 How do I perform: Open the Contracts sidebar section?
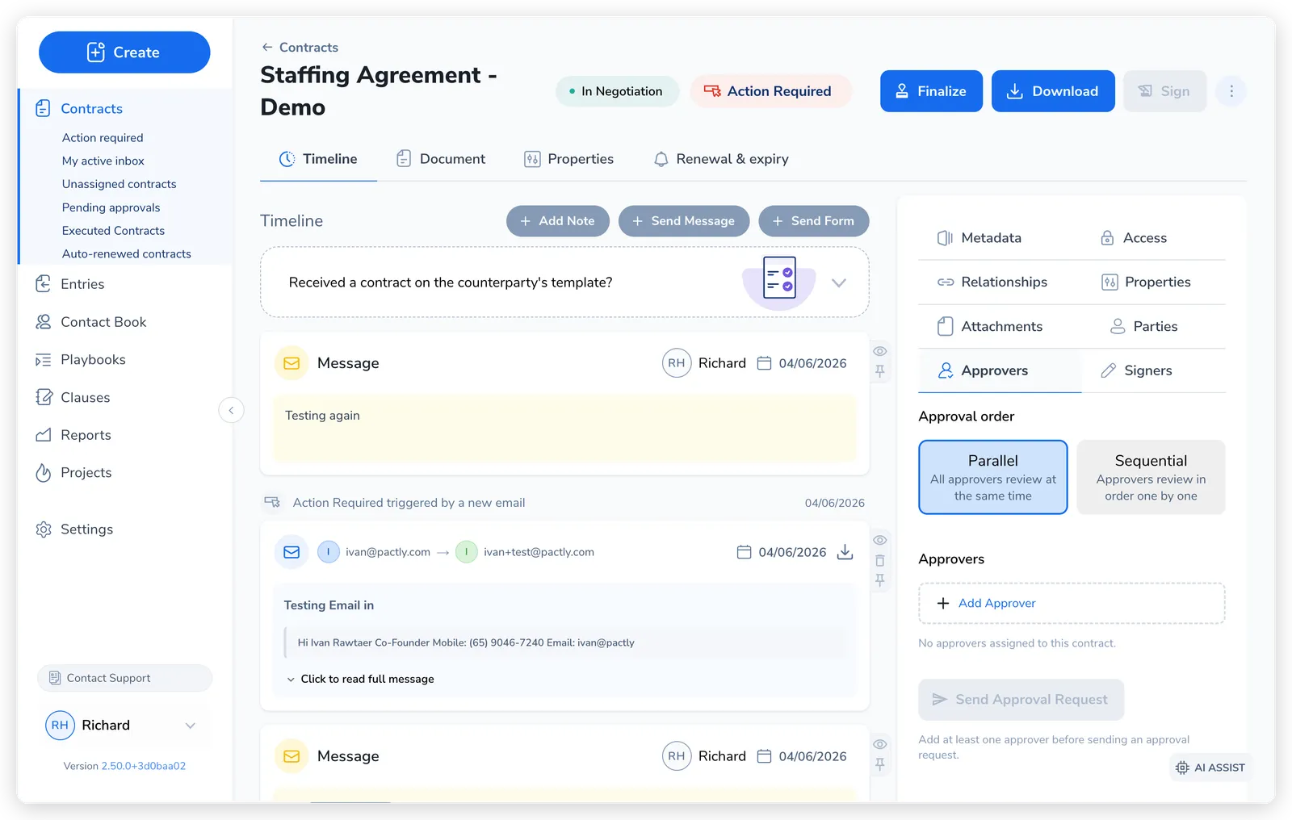point(91,109)
